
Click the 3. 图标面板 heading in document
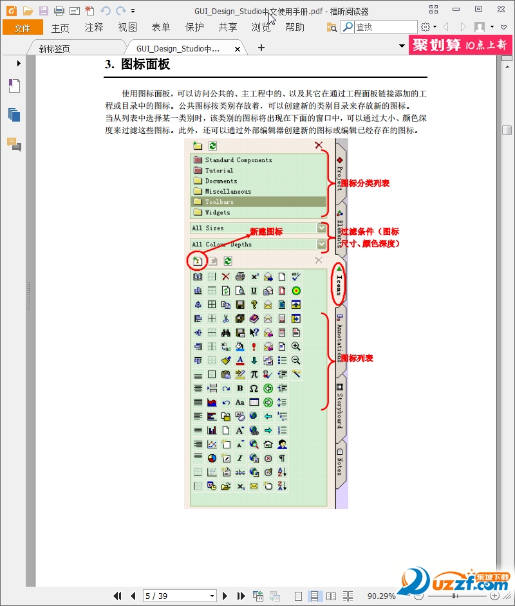137,64
